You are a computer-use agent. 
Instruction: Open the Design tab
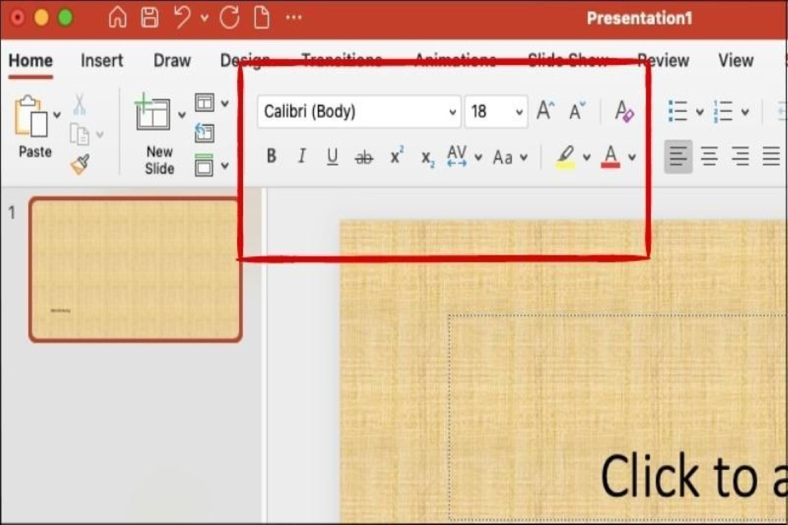(245, 61)
